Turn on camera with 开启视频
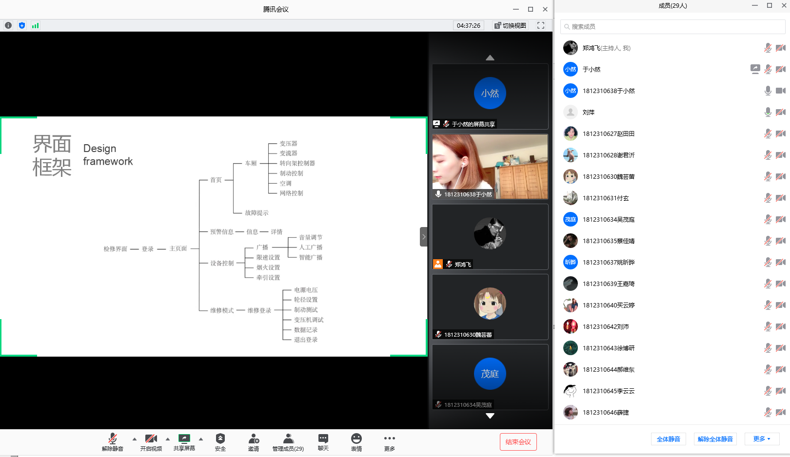 tap(151, 442)
